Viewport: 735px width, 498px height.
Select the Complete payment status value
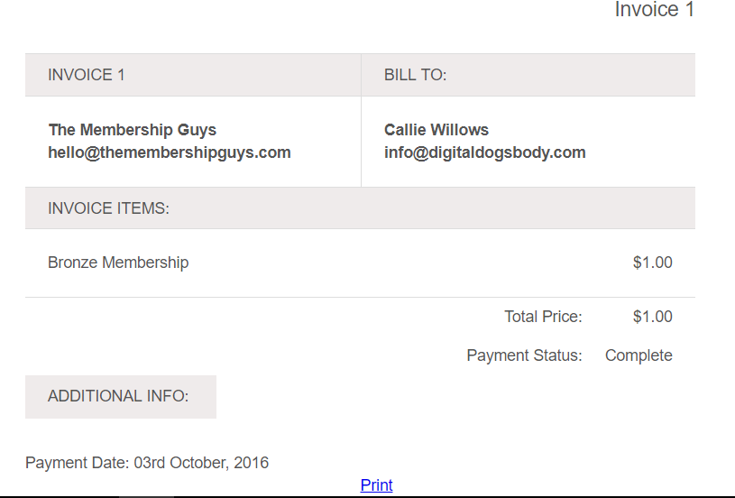pos(639,355)
